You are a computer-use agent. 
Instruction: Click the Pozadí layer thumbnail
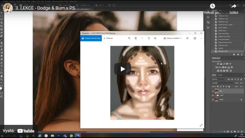pyautogui.click(x=217, y=100)
